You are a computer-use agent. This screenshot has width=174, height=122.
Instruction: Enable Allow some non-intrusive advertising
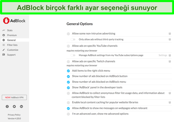68,34
